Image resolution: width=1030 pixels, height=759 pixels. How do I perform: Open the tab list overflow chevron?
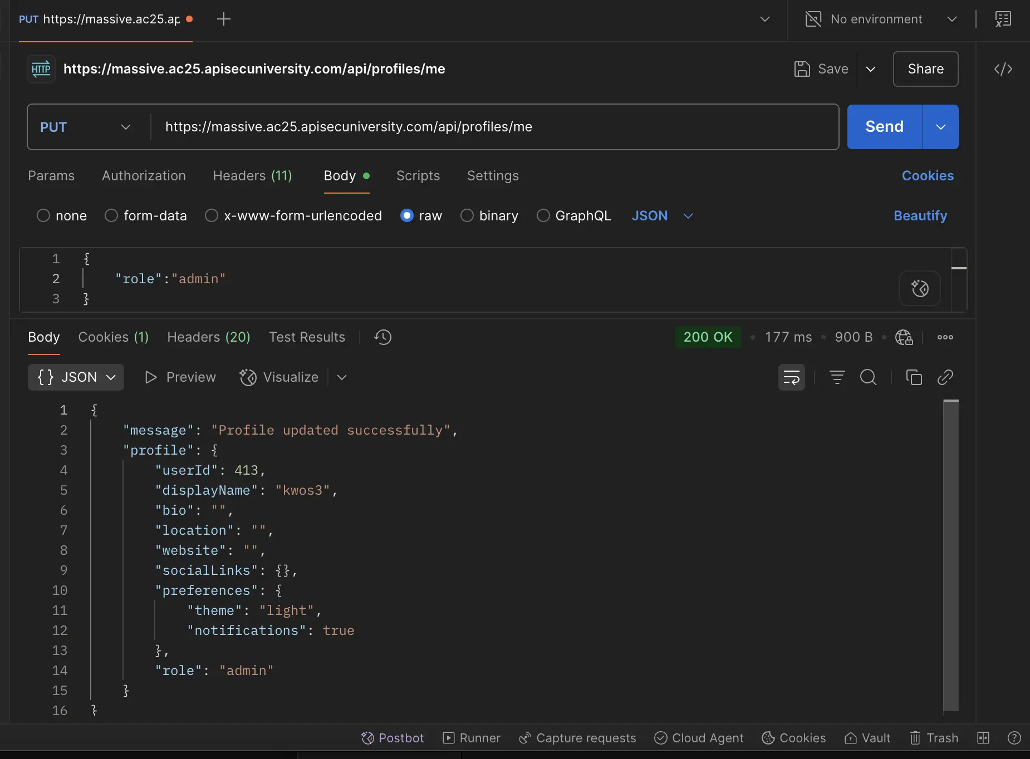point(765,19)
